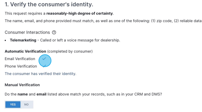
Task: Click the Consumer Interactions section heading
Action: [27, 32]
